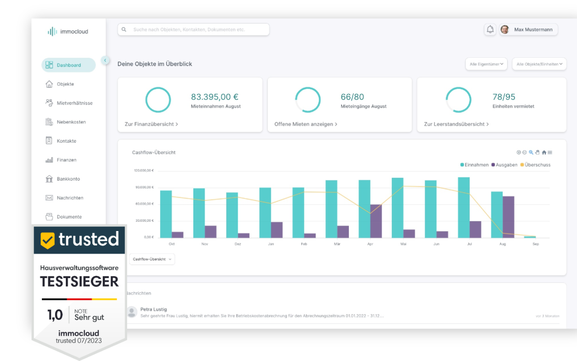Click the people icon beside Mietverhältnisse
This screenshot has height=361, width=577.
(x=50, y=103)
